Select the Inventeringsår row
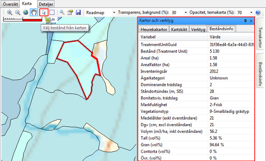The width and height of the screenshot is (266, 161). [x=196, y=71]
